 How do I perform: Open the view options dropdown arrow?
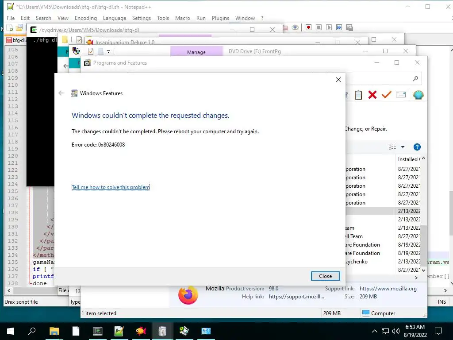pos(403,147)
